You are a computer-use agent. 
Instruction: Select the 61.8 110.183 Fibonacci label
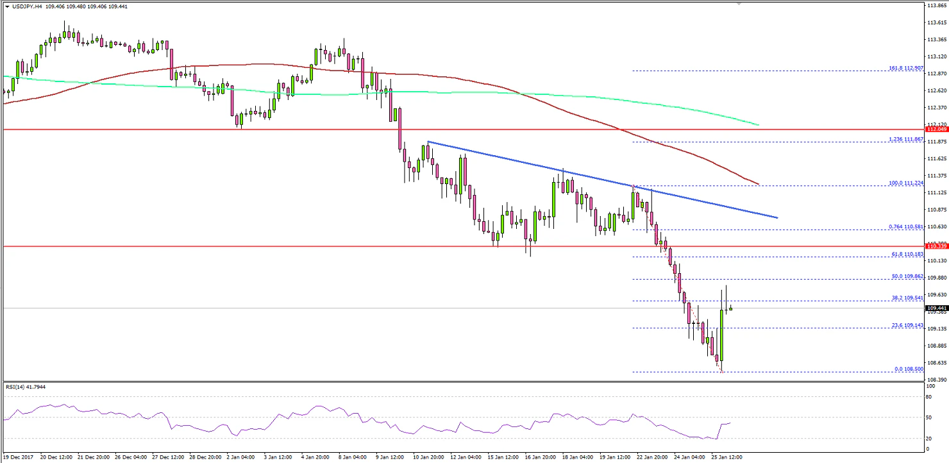tap(907, 254)
